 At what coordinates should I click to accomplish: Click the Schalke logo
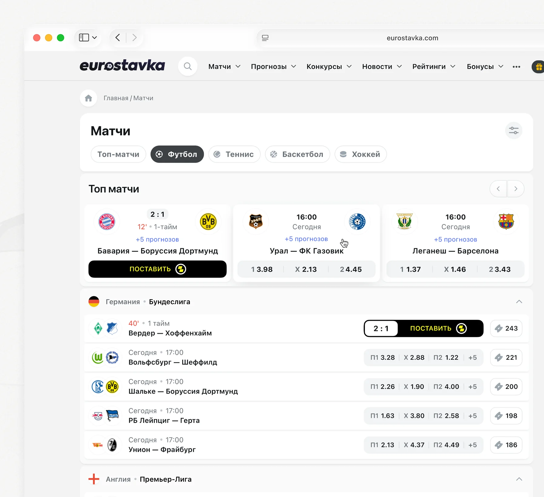[x=98, y=387]
